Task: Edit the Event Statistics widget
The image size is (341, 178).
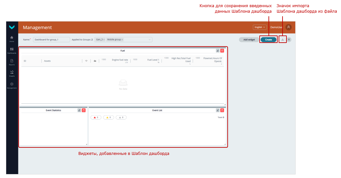Action: coord(79,110)
